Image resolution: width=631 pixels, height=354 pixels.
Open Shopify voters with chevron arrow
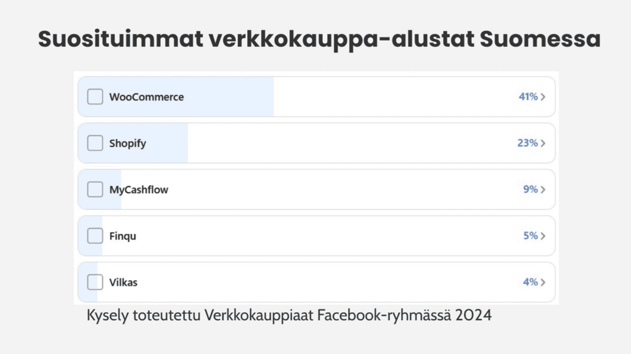tap(543, 143)
